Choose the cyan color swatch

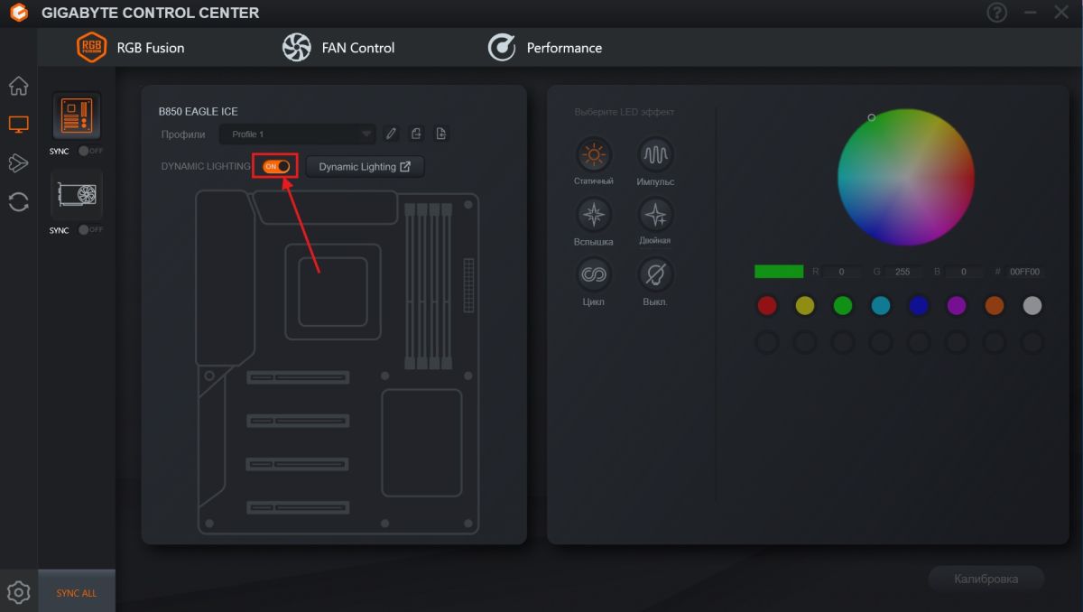(x=881, y=306)
